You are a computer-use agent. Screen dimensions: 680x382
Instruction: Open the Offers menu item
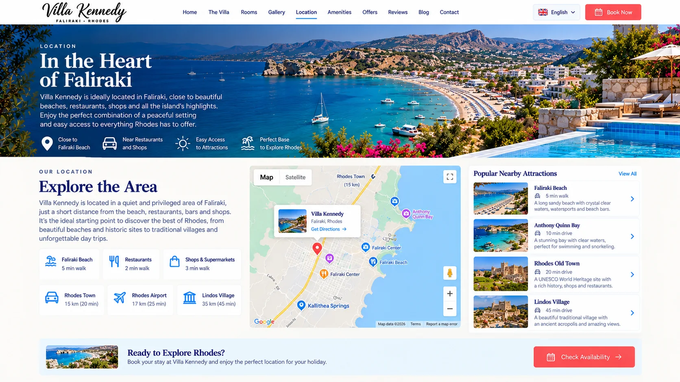pyautogui.click(x=370, y=12)
